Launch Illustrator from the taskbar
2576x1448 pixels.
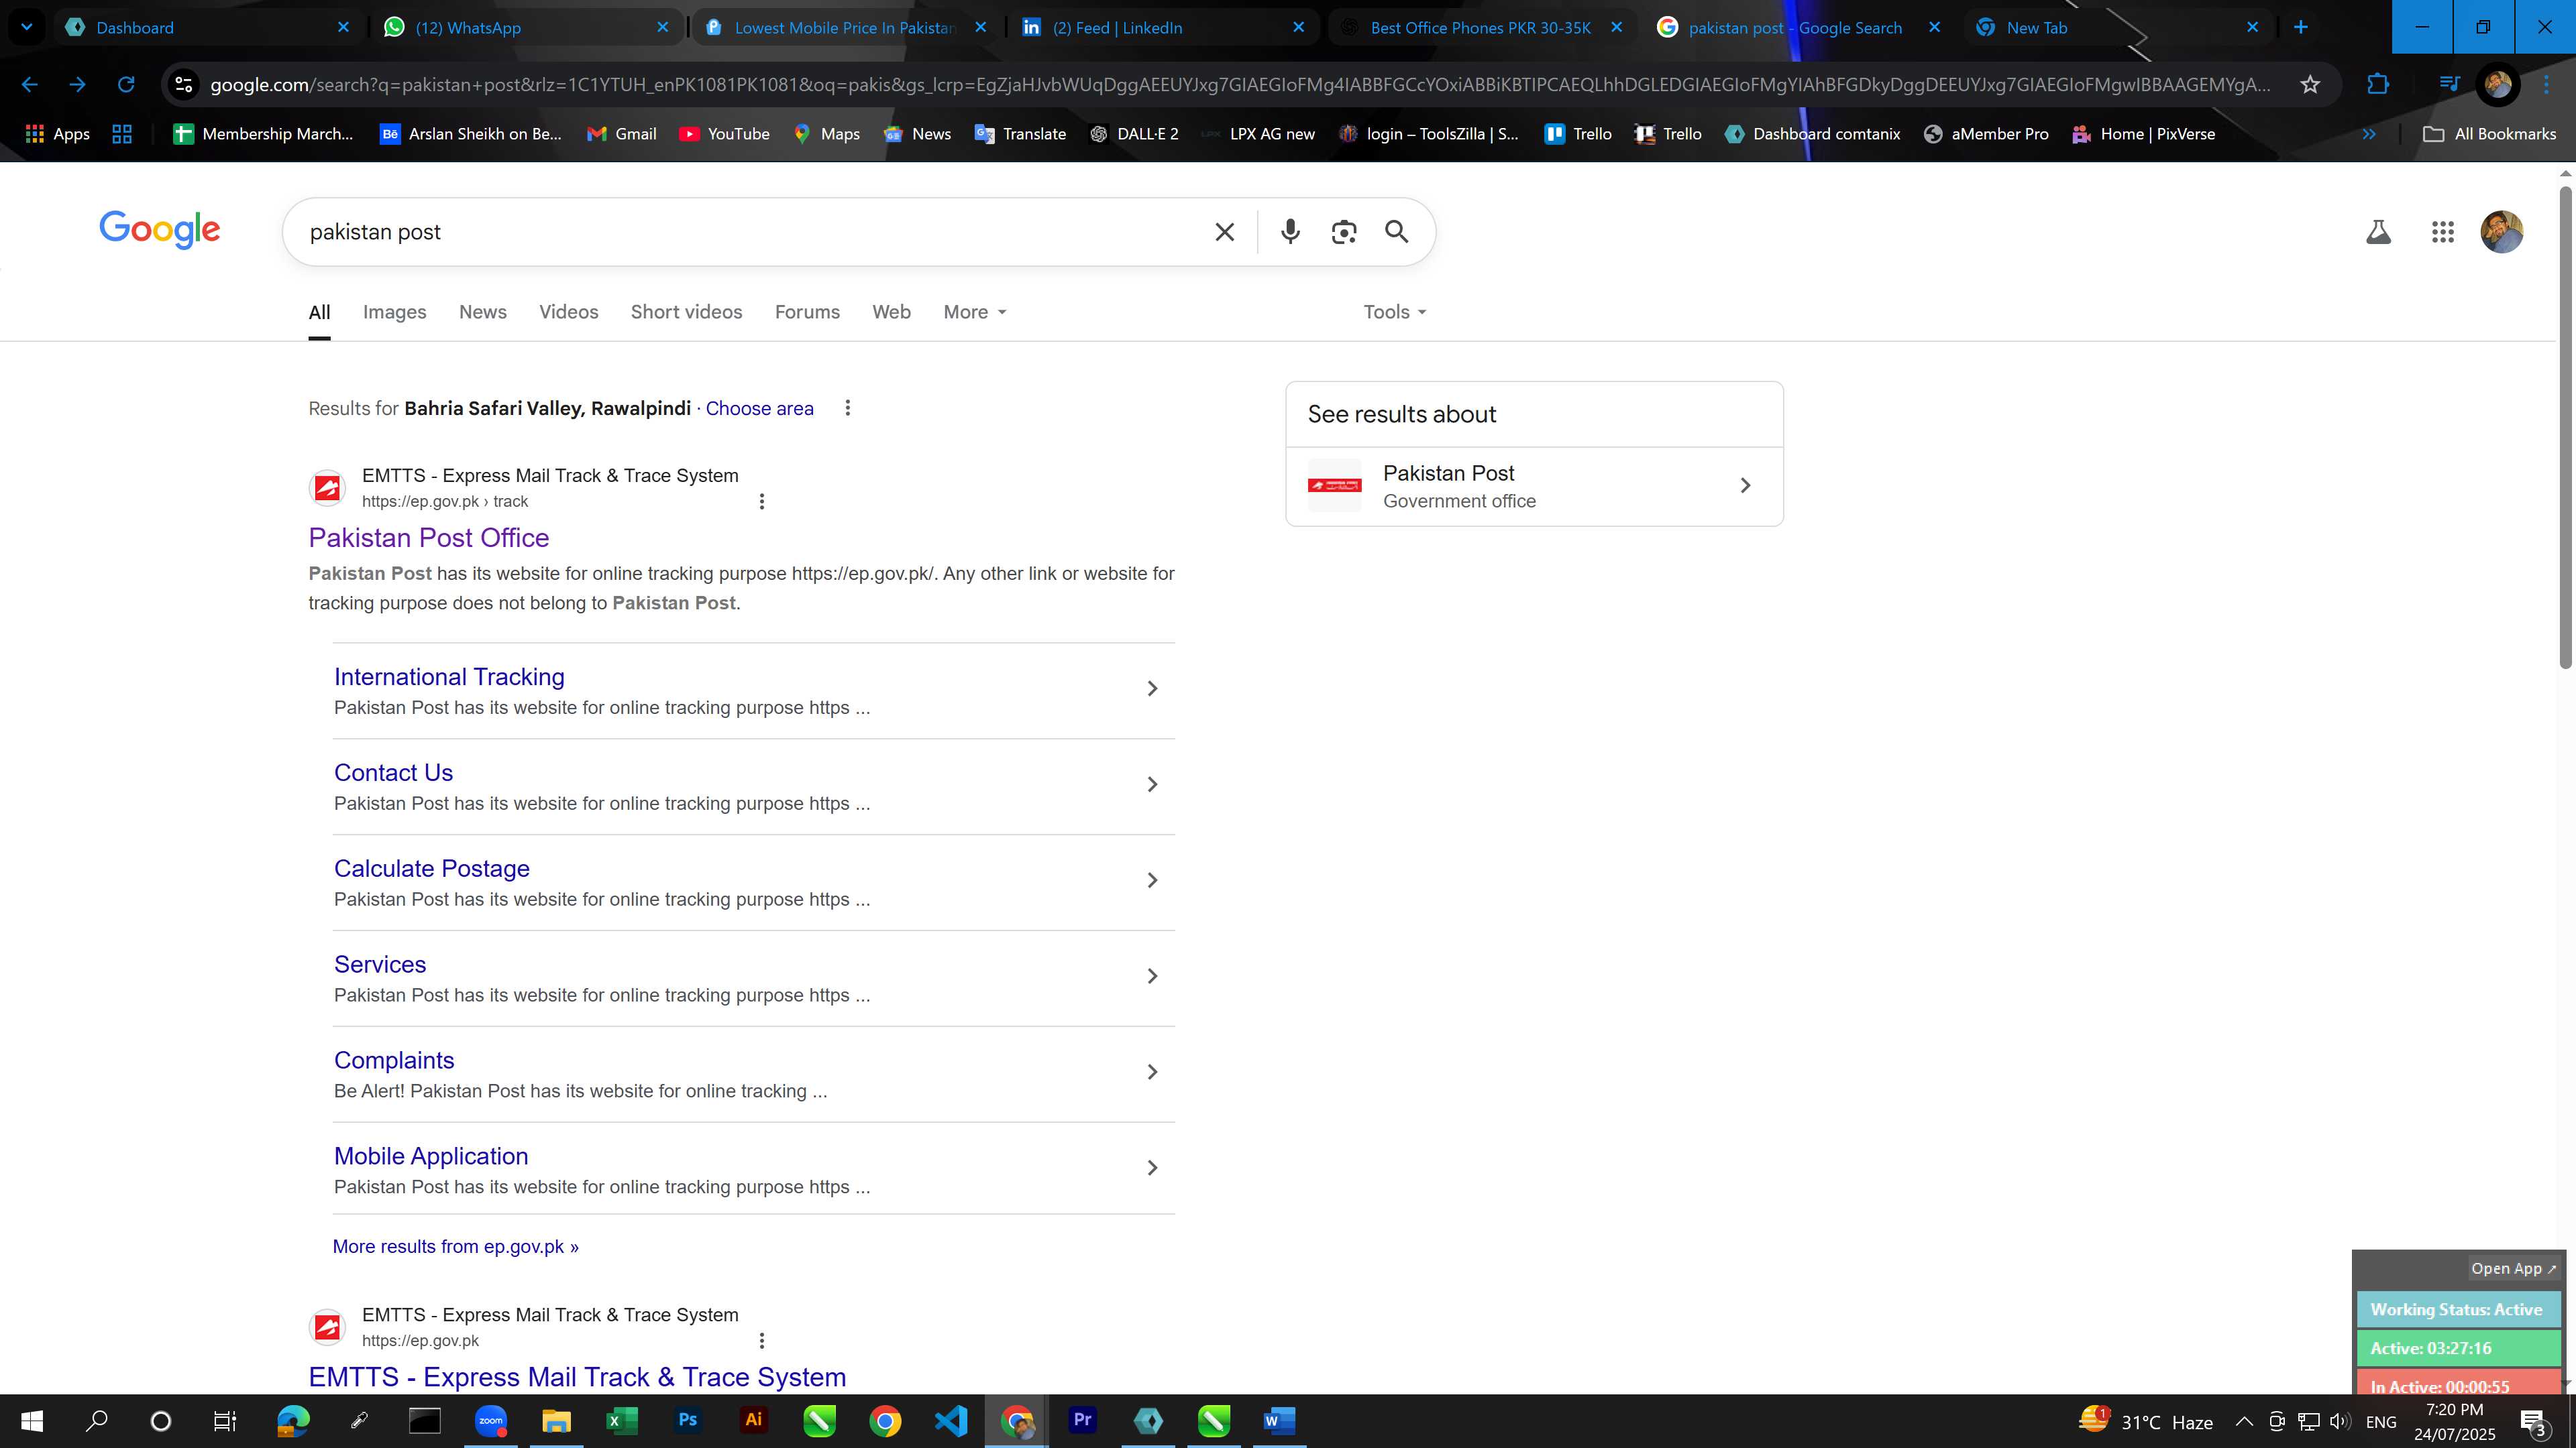coord(754,1420)
